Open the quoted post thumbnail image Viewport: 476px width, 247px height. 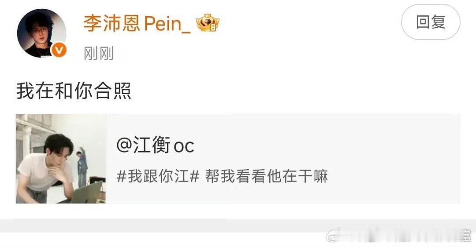(x=61, y=159)
